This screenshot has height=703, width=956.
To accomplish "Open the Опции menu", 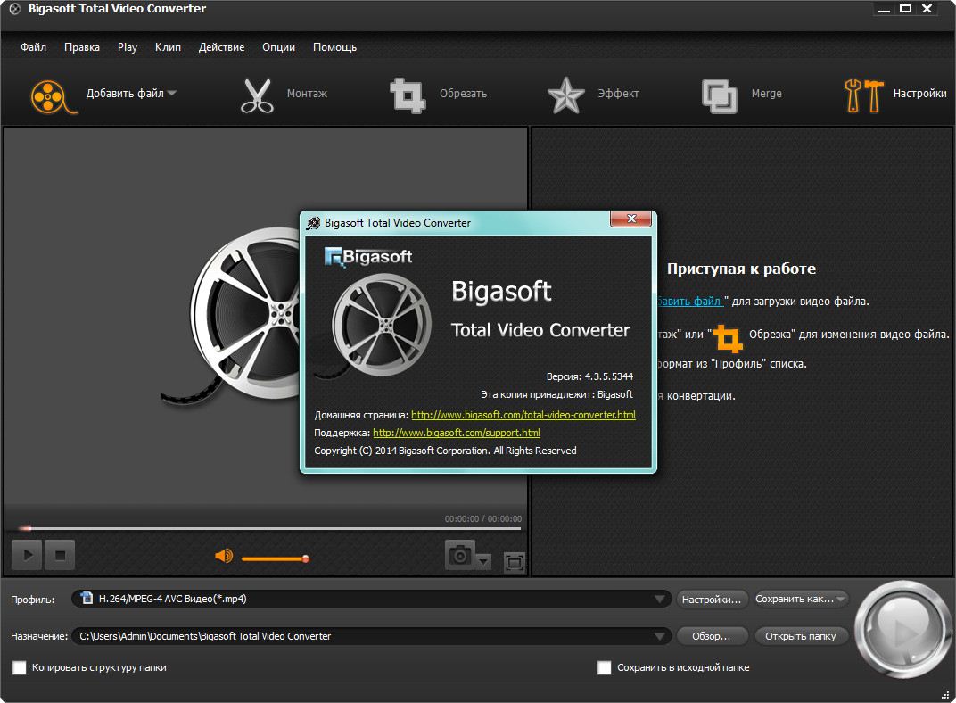I will pos(278,47).
